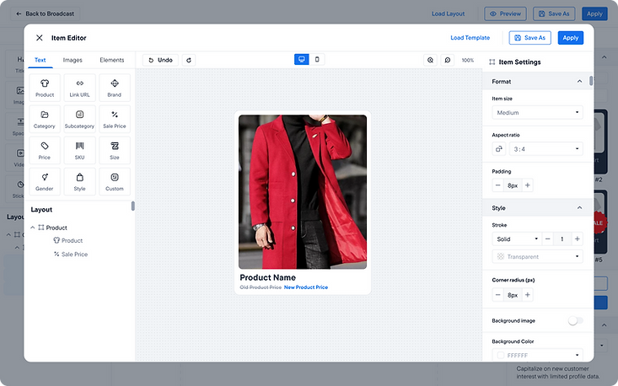Increase the Stroke width
618x386 pixels.
tap(577, 239)
